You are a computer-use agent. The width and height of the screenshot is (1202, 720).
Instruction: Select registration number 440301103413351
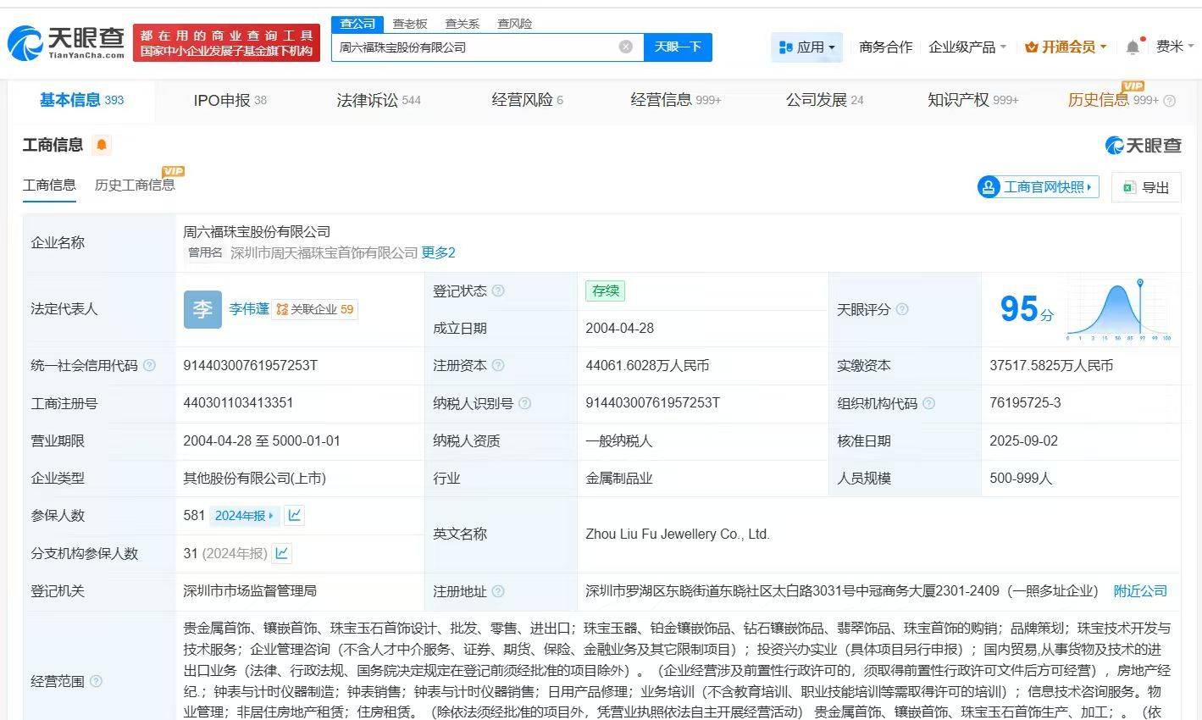point(238,403)
